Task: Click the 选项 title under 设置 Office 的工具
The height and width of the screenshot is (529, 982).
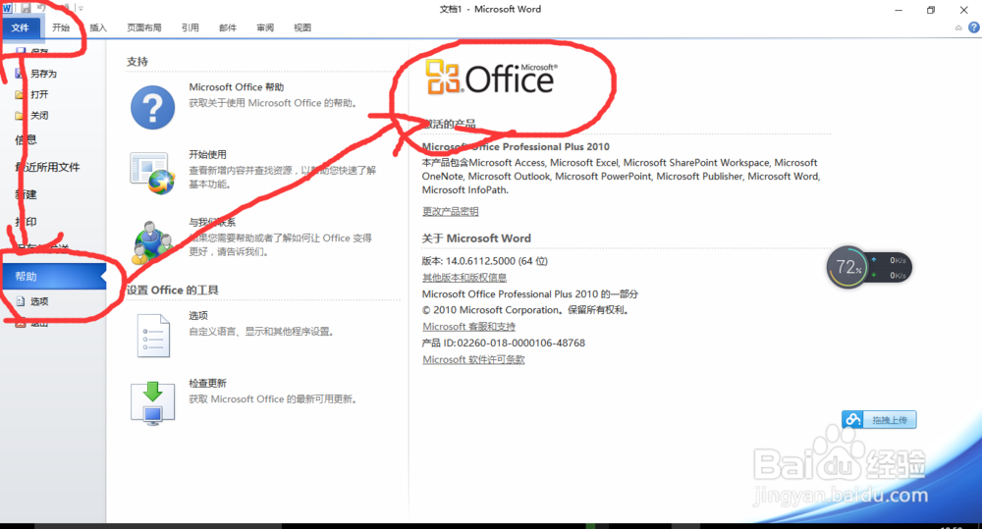Action: click(198, 315)
